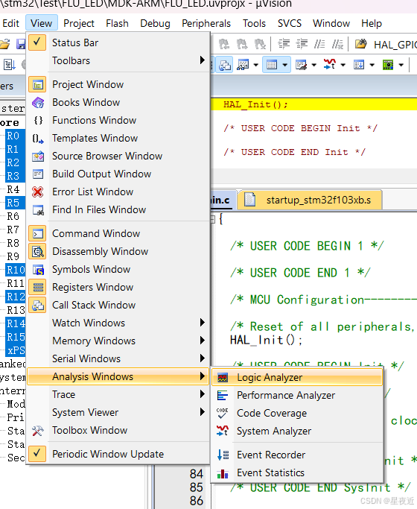Open the Debug menu
Viewport: 417px width, 509px height.
(x=155, y=23)
